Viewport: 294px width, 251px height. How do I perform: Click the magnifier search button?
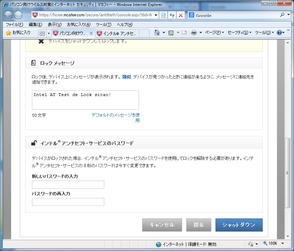[282, 15]
